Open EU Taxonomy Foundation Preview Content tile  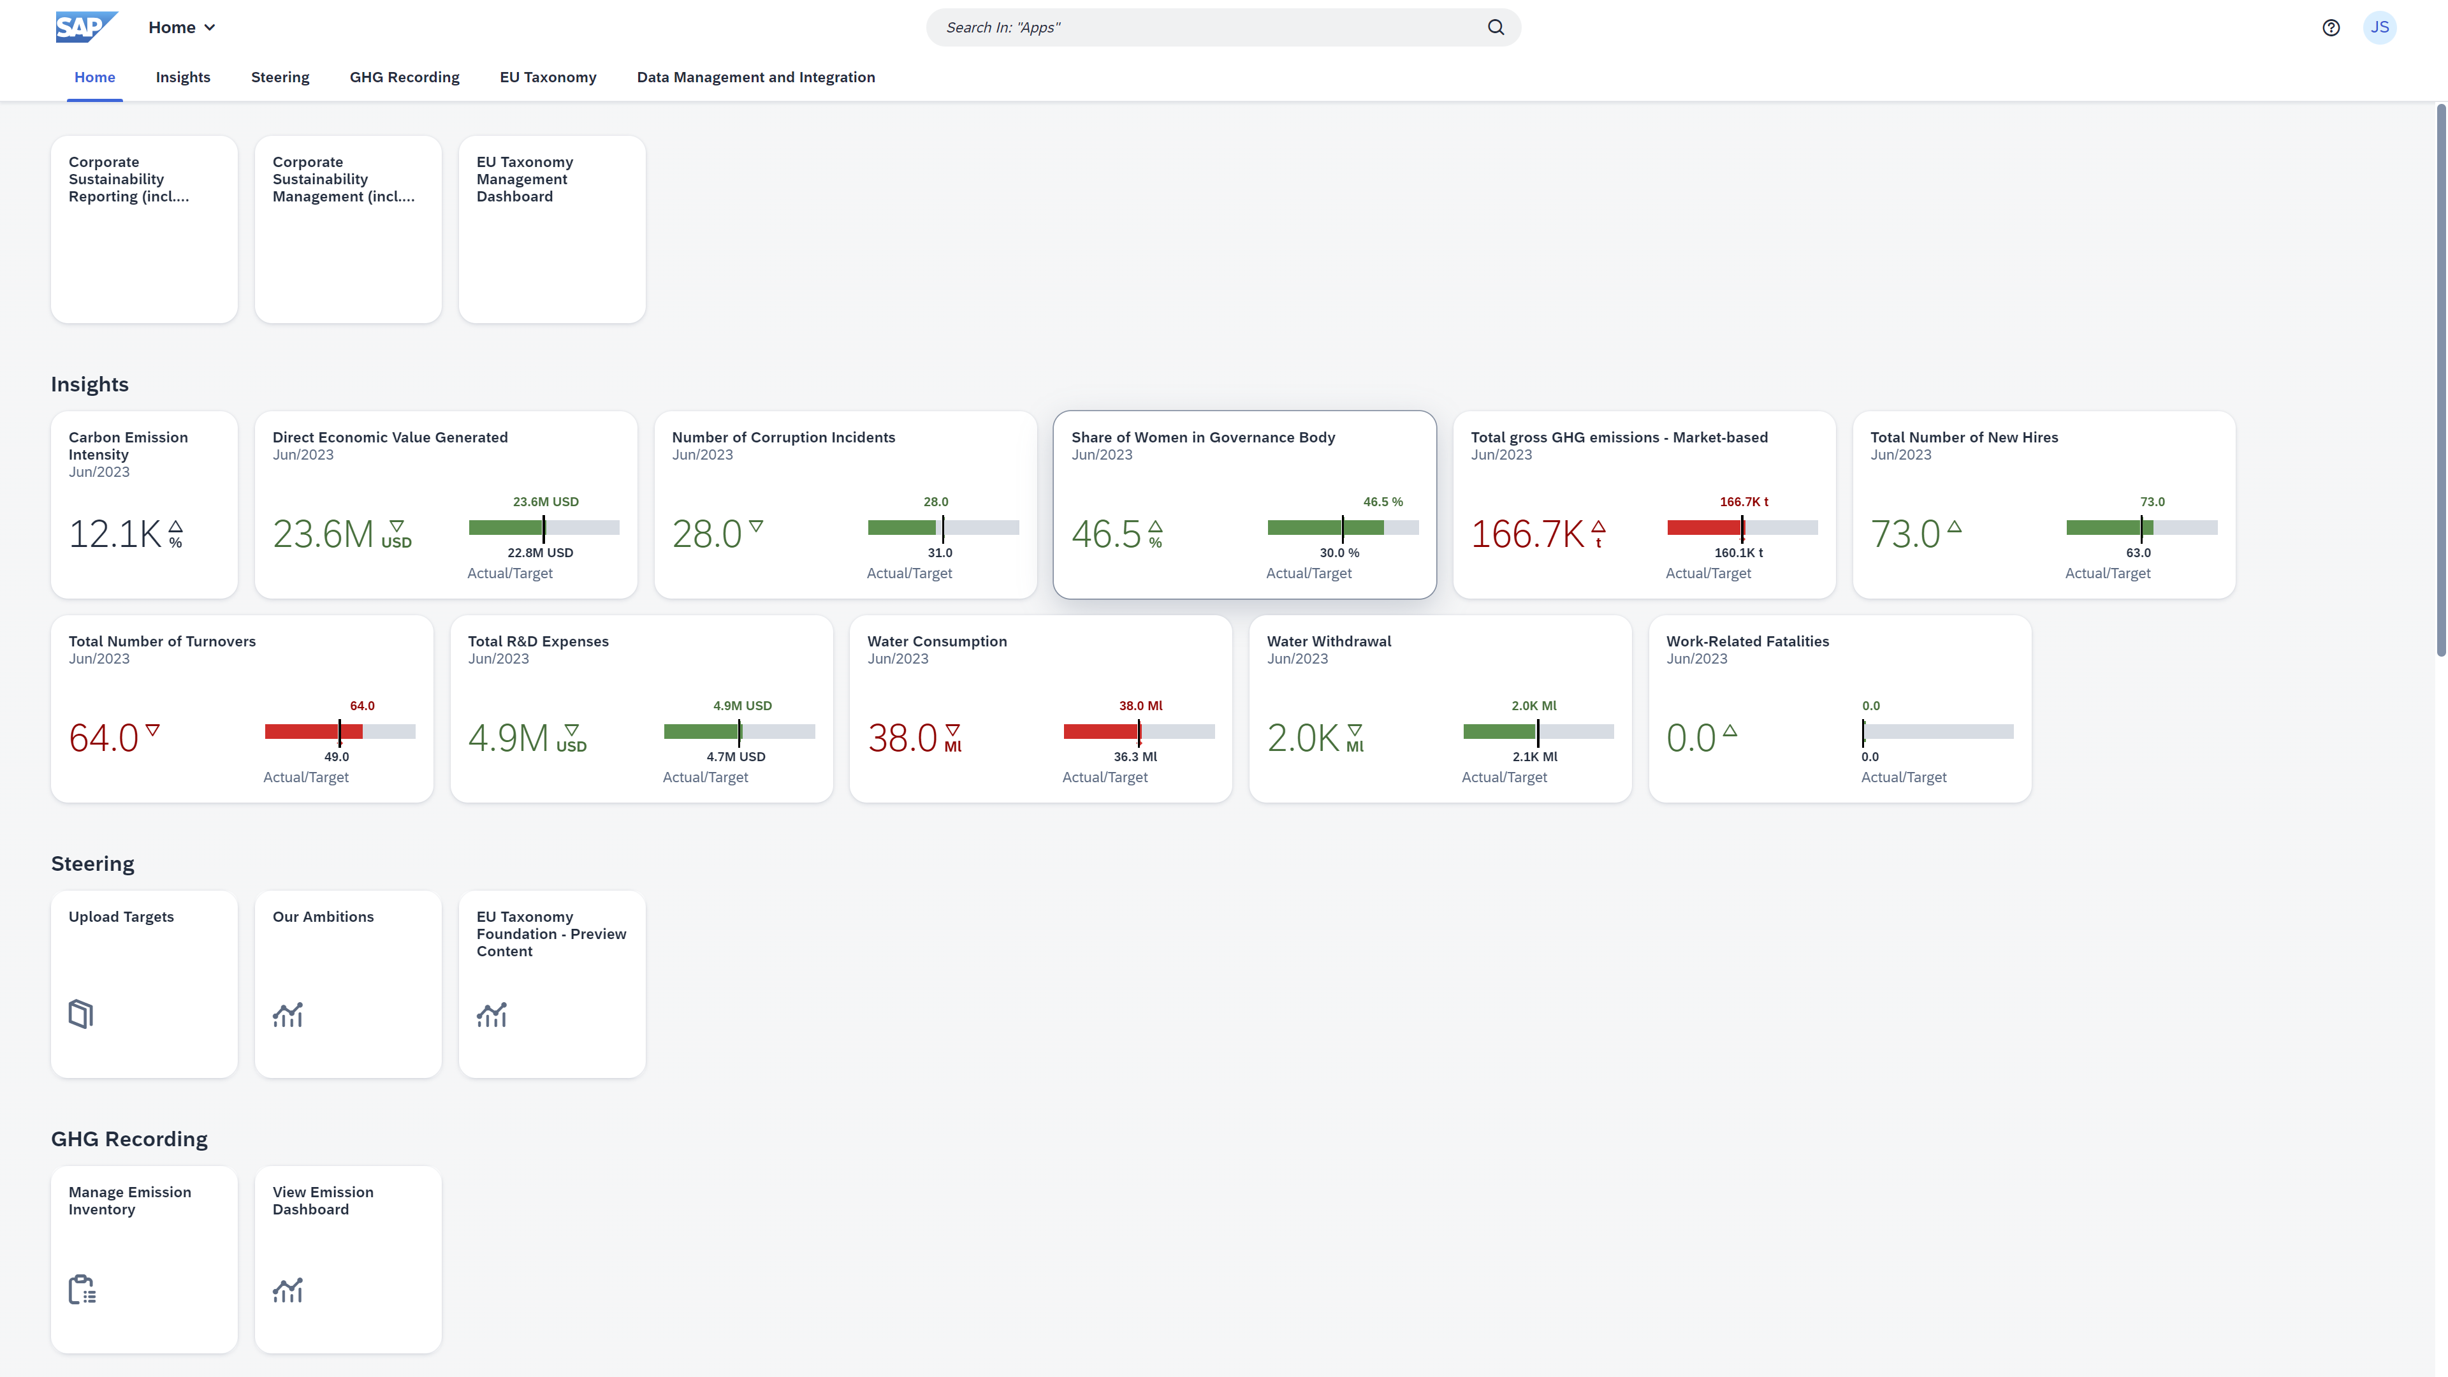(552, 984)
